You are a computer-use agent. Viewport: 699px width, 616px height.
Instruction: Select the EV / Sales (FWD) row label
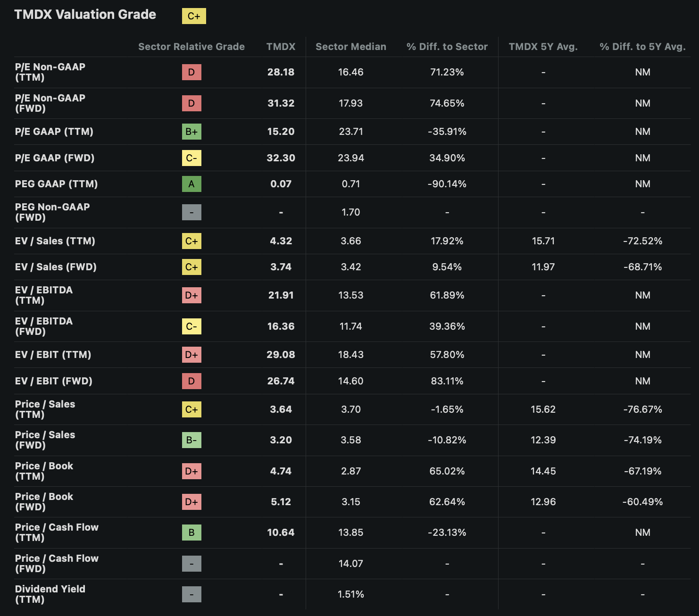(x=56, y=267)
